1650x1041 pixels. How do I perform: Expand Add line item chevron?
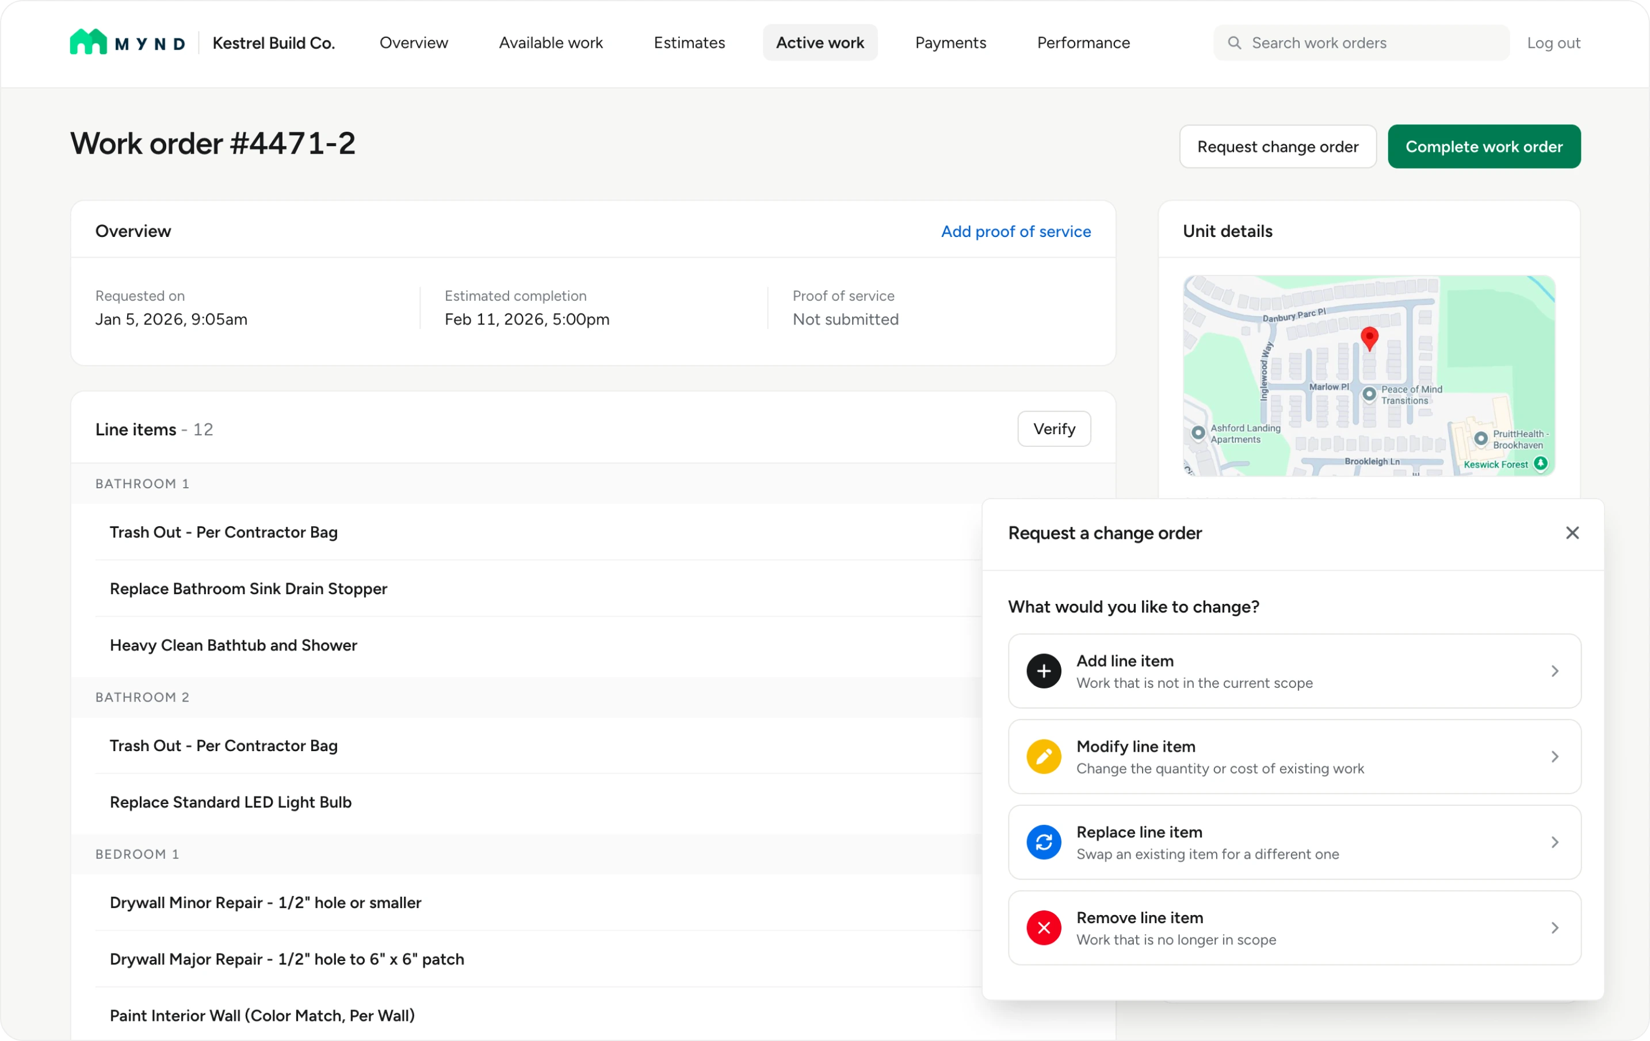[x=1554, y=671]
